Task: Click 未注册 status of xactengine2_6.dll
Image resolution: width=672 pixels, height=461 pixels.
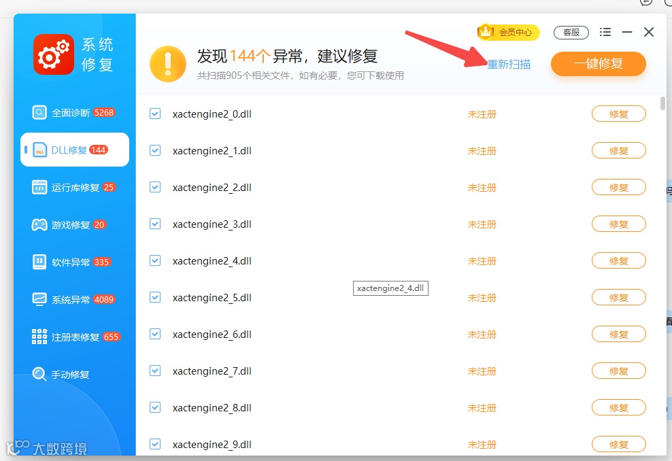Action: click(482, 334)
